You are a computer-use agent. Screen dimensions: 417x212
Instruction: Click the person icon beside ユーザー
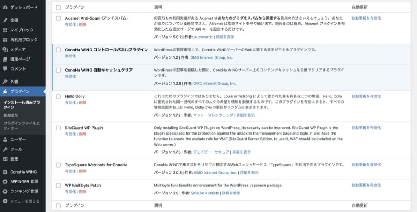point(5,139)
